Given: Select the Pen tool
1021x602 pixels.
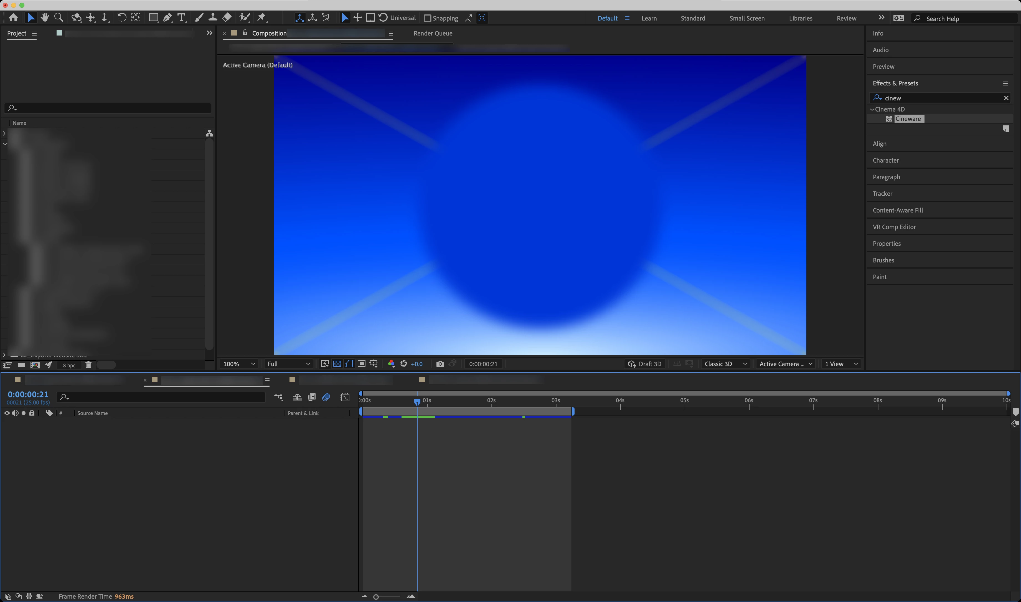Looking at the screenshot, I should (x=167, y=17).
